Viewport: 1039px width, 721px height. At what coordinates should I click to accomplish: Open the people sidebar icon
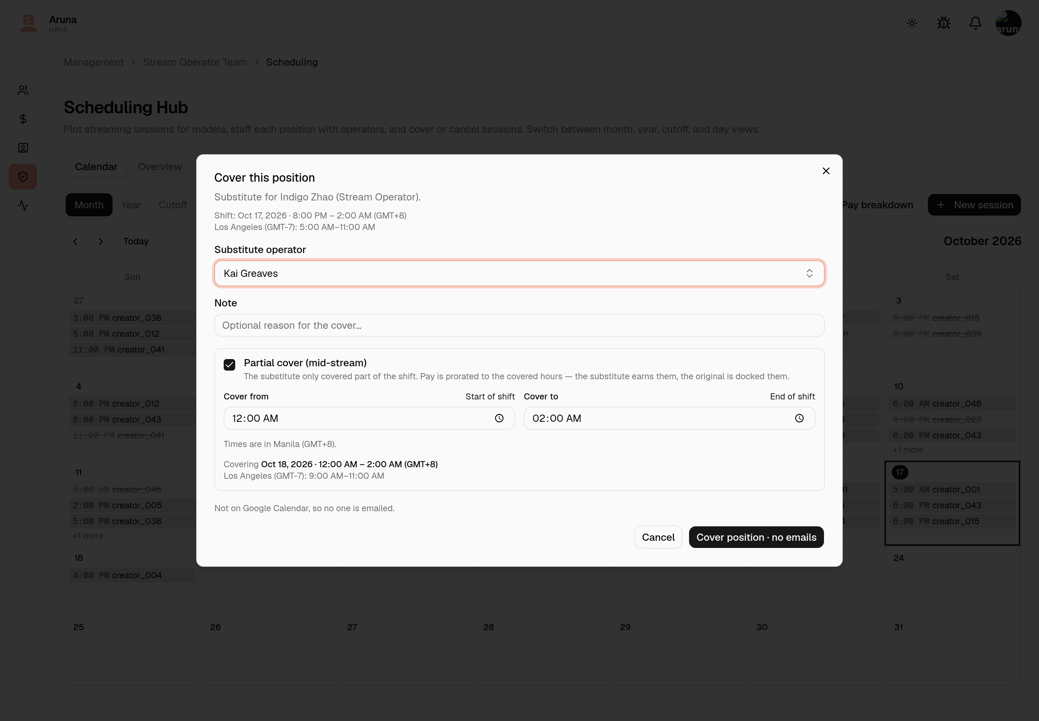tap(23, 90)
